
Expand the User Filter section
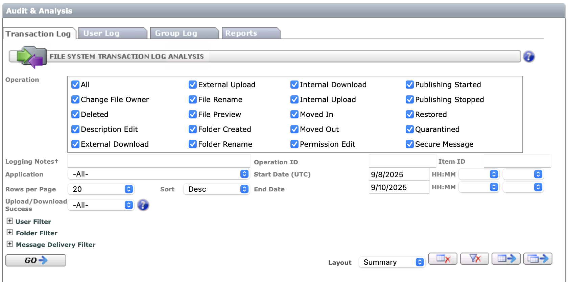[10, 221]
